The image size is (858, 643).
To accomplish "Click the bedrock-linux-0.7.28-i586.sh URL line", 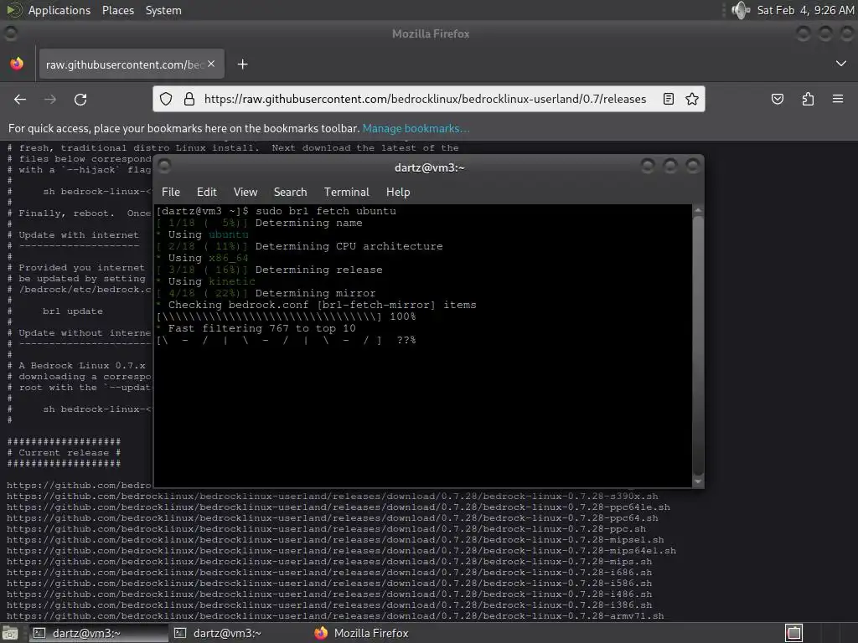I will tap(329, 584).
